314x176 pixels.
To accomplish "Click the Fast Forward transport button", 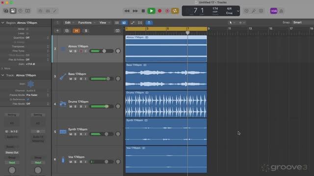I will tap(135, 11).
